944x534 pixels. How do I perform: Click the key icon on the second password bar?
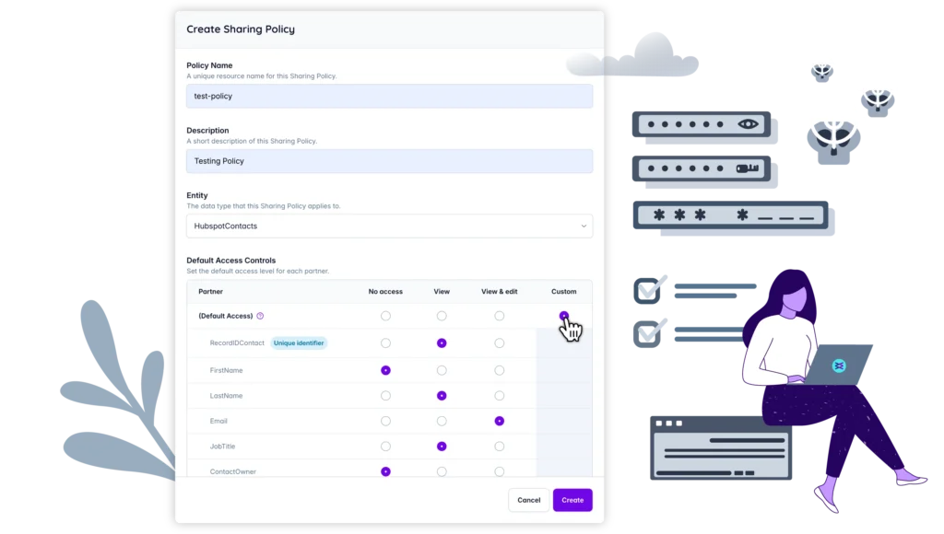tap(747, 168)
